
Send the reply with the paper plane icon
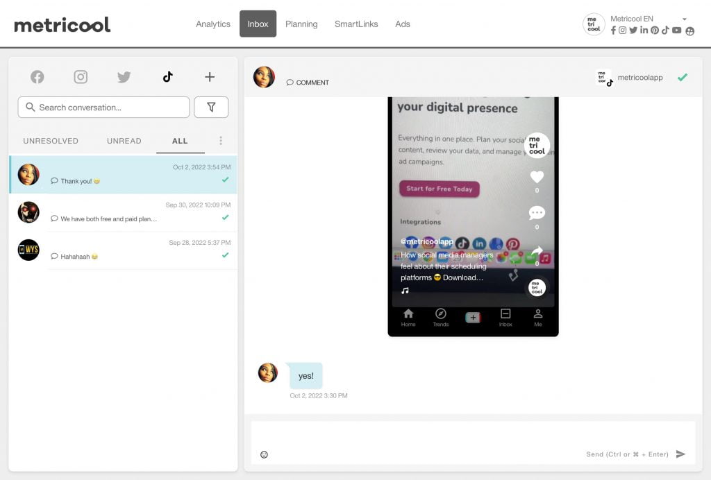(680, 454)
